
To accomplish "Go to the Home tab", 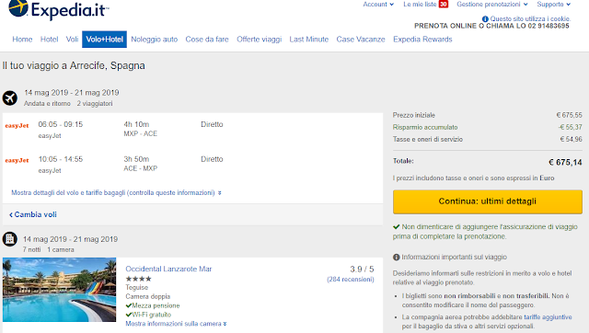I will 22,40.
